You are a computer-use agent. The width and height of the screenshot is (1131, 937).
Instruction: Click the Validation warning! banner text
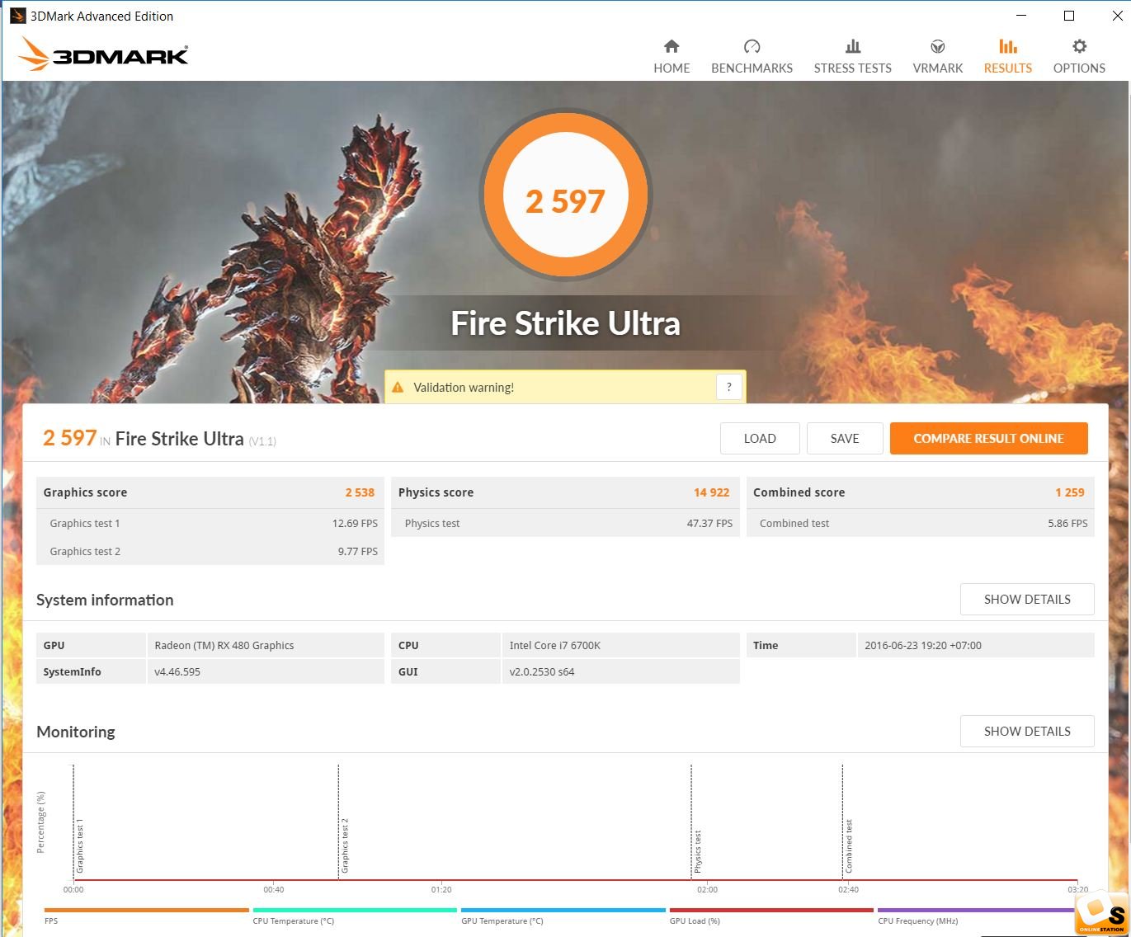click(x=464, y=388)
